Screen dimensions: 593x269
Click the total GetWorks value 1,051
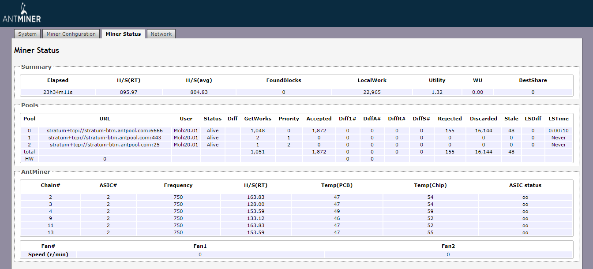click(258, 152)
